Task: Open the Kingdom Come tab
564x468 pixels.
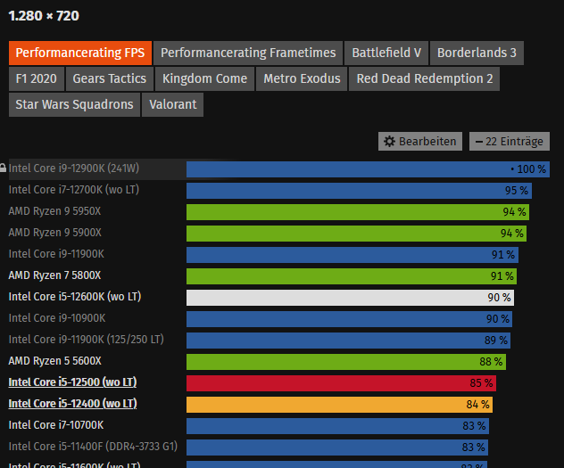Action: 204,78
